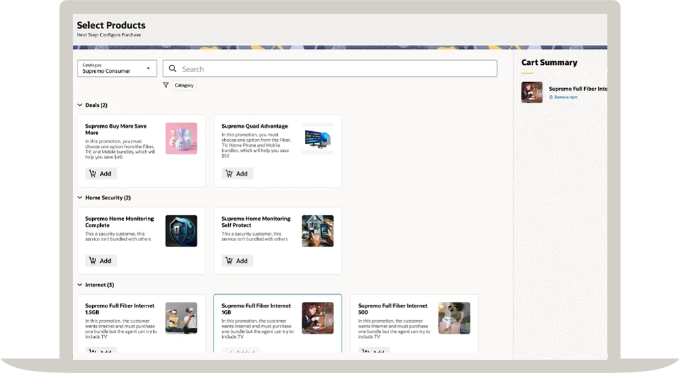Select Supremo Full Fiber Internet 500 title
This screenshot has width=679, height=373.
click(393, 309)
